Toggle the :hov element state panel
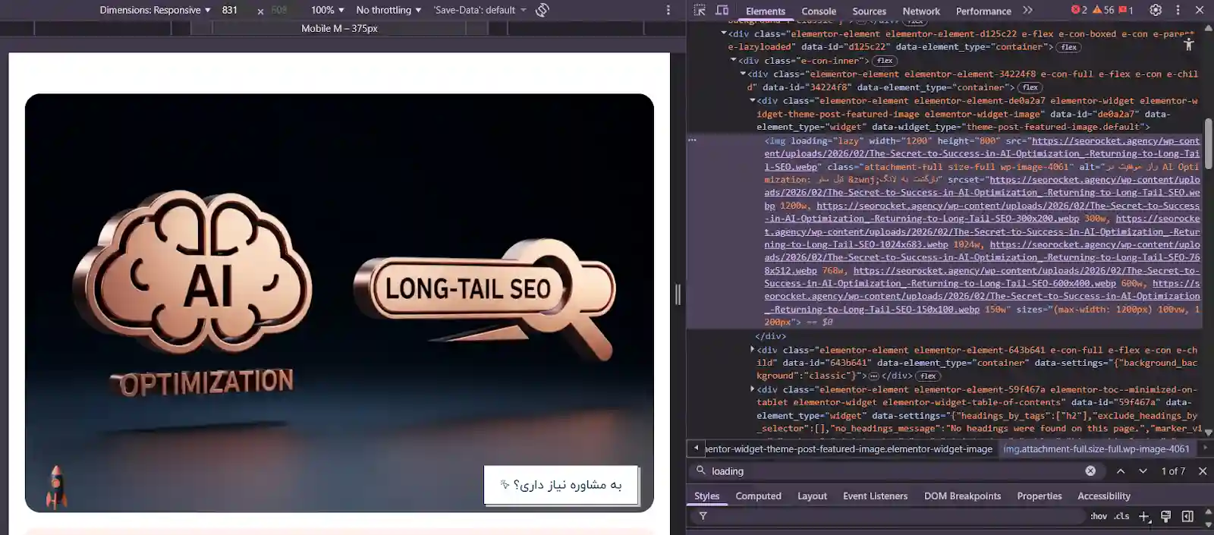The width and height of the screenshot is (1214, 535). tap(1098, 517)
